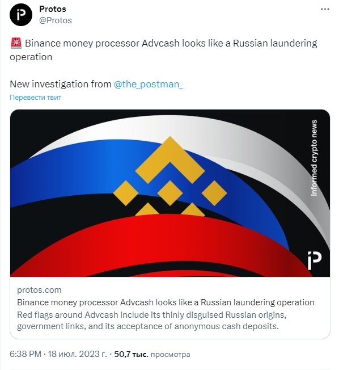Open the protos.com domain link
Viewport: 339px width, 370px height.
click(39, 290)
